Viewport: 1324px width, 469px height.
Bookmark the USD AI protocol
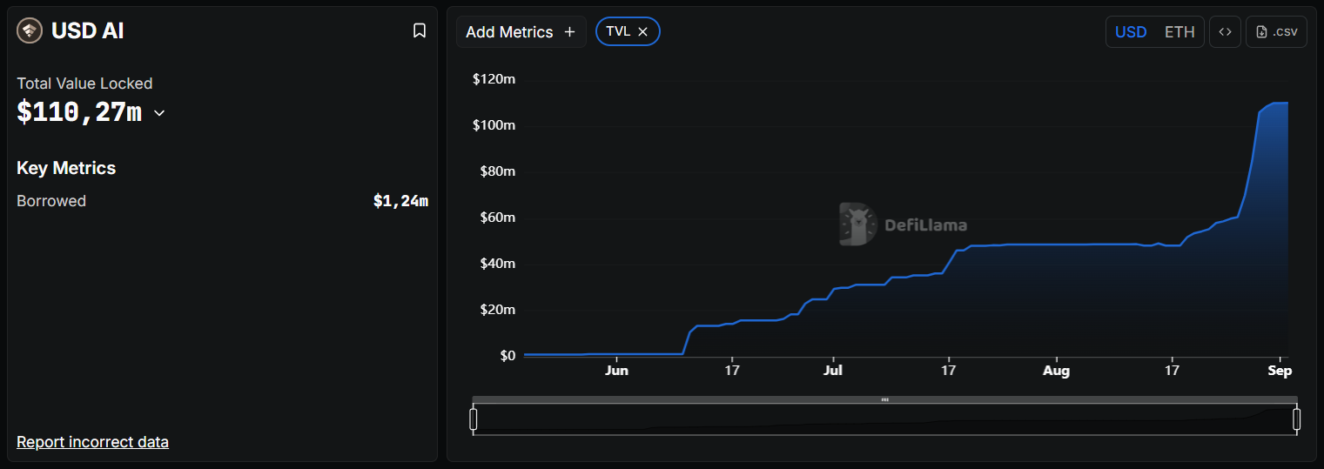point(419,31)
